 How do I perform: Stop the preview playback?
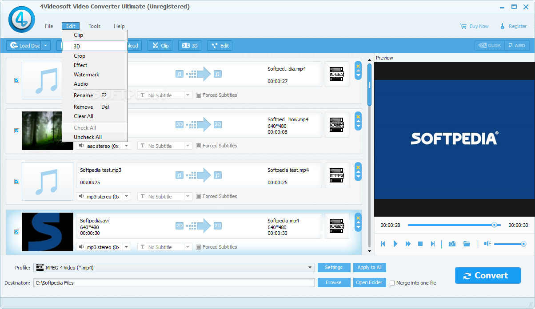coord(420,244)
